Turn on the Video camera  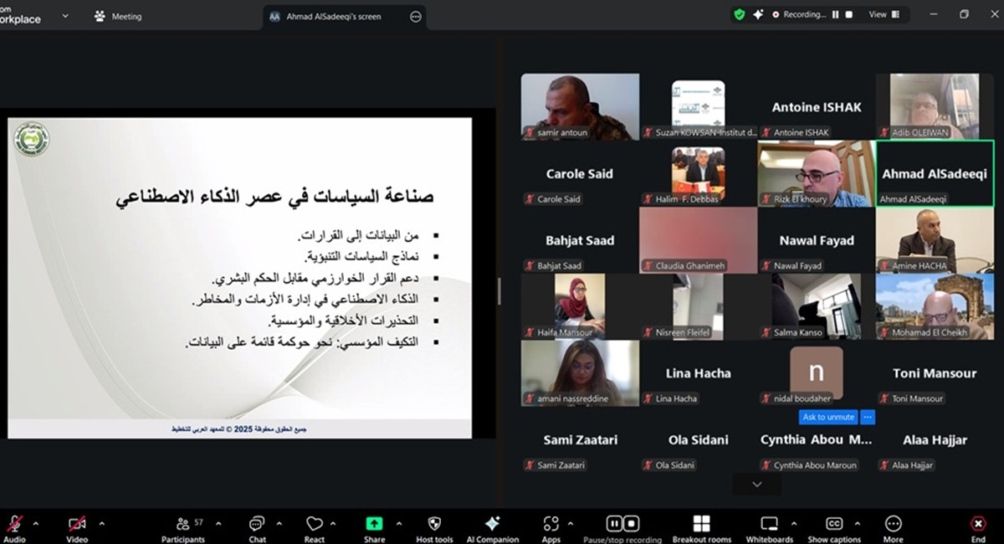coord(77,525)
